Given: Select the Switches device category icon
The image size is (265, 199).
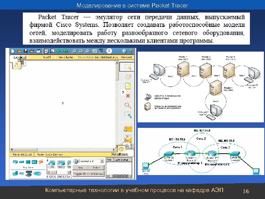Looking at the screenshot, I should point(21,162).
